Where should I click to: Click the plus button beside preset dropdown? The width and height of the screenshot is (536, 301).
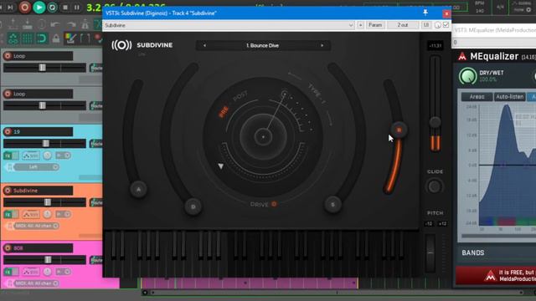(360, 25)
